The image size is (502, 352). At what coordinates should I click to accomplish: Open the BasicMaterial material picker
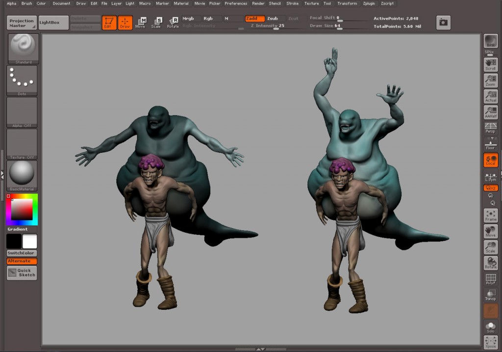tap(22, 175)
